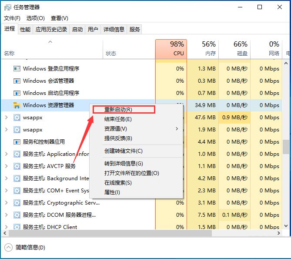Click the Windows 登录应用程序 process icon

pyautogui.click(x=17, y=69)
